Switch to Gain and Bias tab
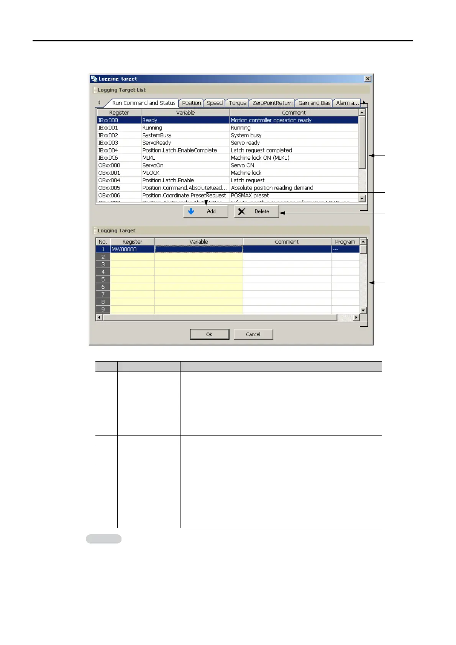This screenshot has height=645, width=456. pyautogui.click(x=314, y=103)
